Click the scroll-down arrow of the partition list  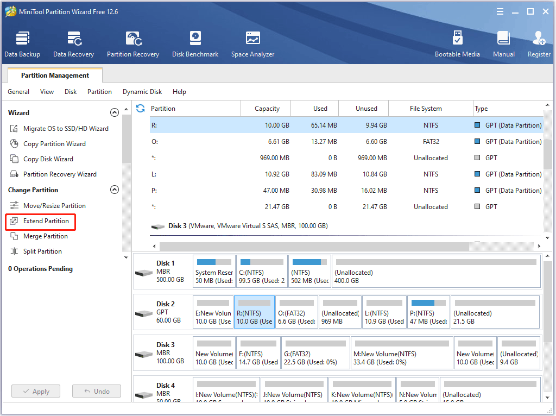pyautogui.click(x=547, y=238)
